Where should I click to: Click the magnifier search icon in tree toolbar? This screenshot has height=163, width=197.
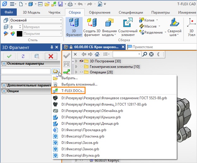145,54
